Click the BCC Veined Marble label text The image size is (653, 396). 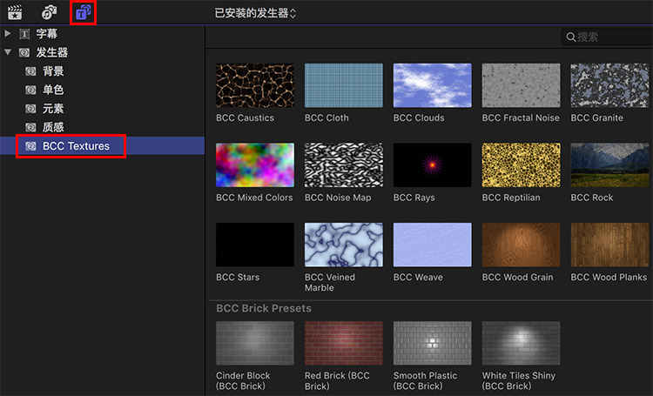point(330,282)
